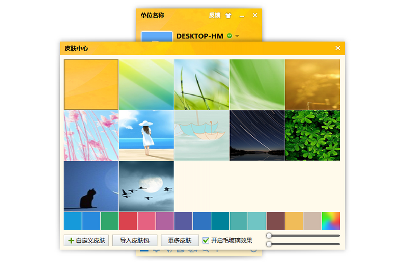Close the 皮肤中心 skin center dialog

pyautogui.click(x=337, y=48)
